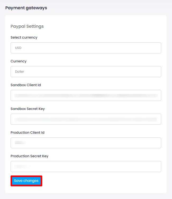This screenshot has width=172, height=199.
Task: Click into the Sandbox Client Id field
Action: pyautogui.click(x=86, y=95)
